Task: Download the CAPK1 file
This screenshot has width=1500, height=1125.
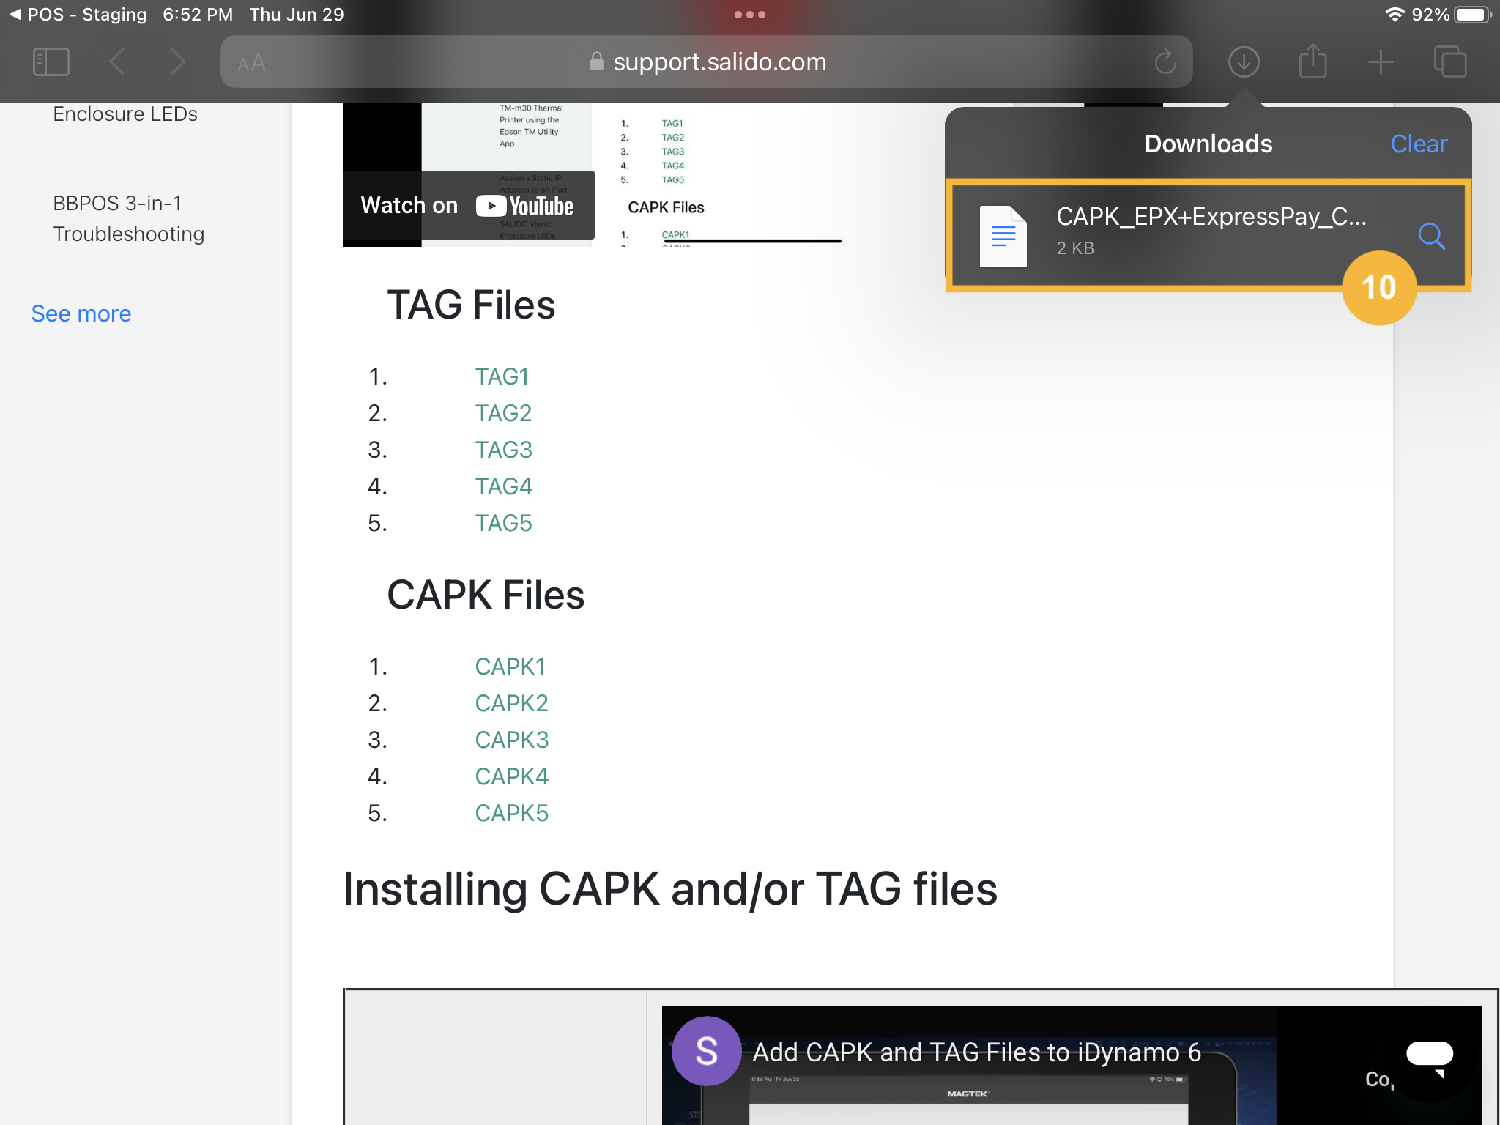Action: (x=510, y=667)
